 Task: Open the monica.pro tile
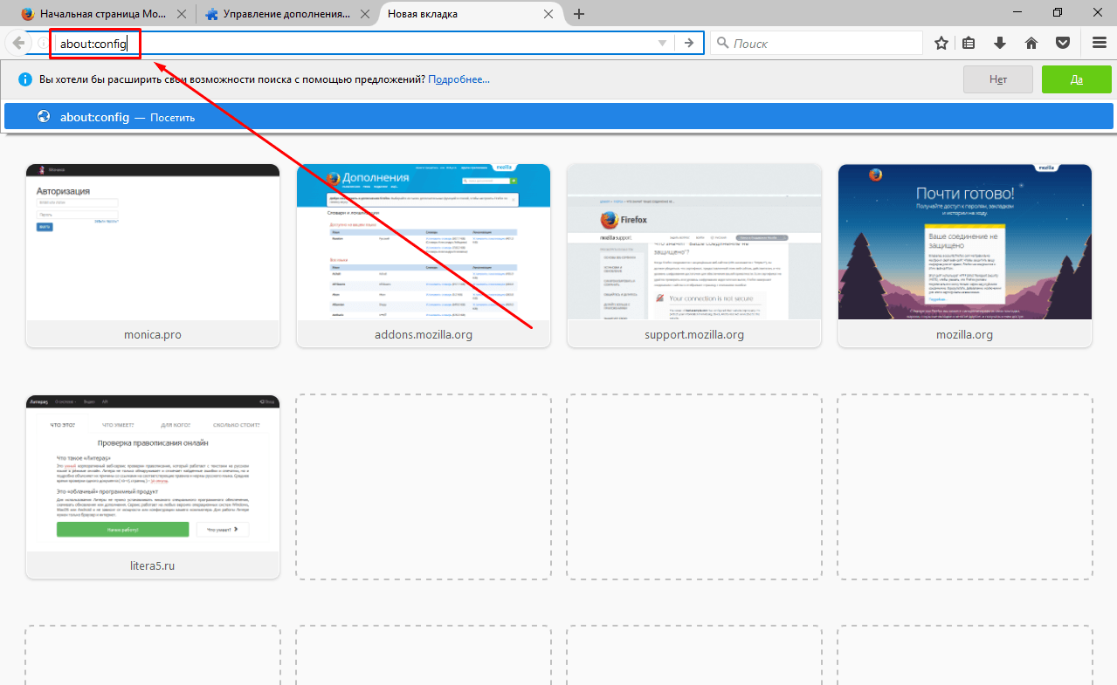click(153, 256)
